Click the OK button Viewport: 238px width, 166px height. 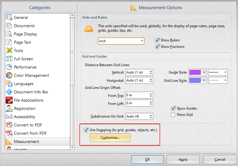147,159
